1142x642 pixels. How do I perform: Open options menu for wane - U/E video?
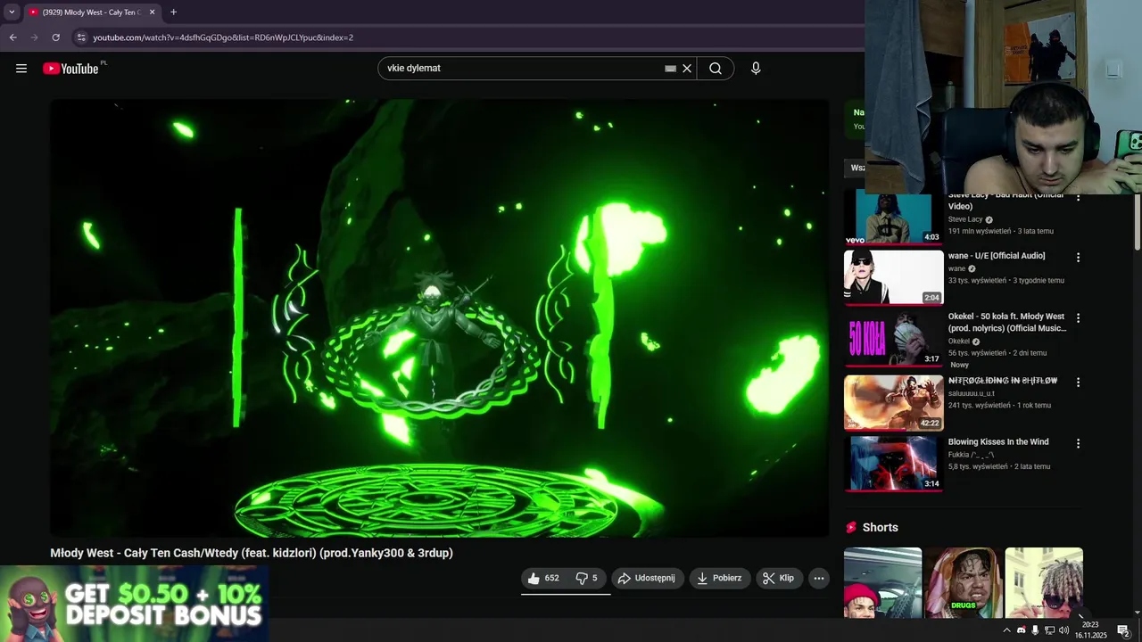click(x=1078, y=258)
